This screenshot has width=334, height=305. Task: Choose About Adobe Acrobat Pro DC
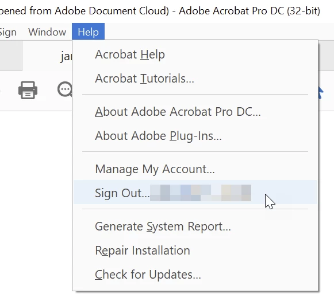(x=195, y=112)
